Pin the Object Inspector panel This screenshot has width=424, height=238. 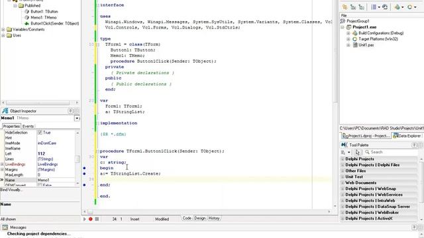(71, 111)
